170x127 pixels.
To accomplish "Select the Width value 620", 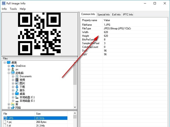I will (x=106, y=32).
